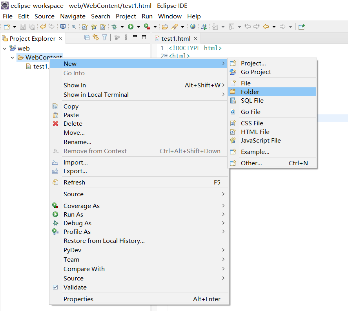This screenshot has height=311, width=348.
Task: Open the Help menu
Action: tap(194, 16)
